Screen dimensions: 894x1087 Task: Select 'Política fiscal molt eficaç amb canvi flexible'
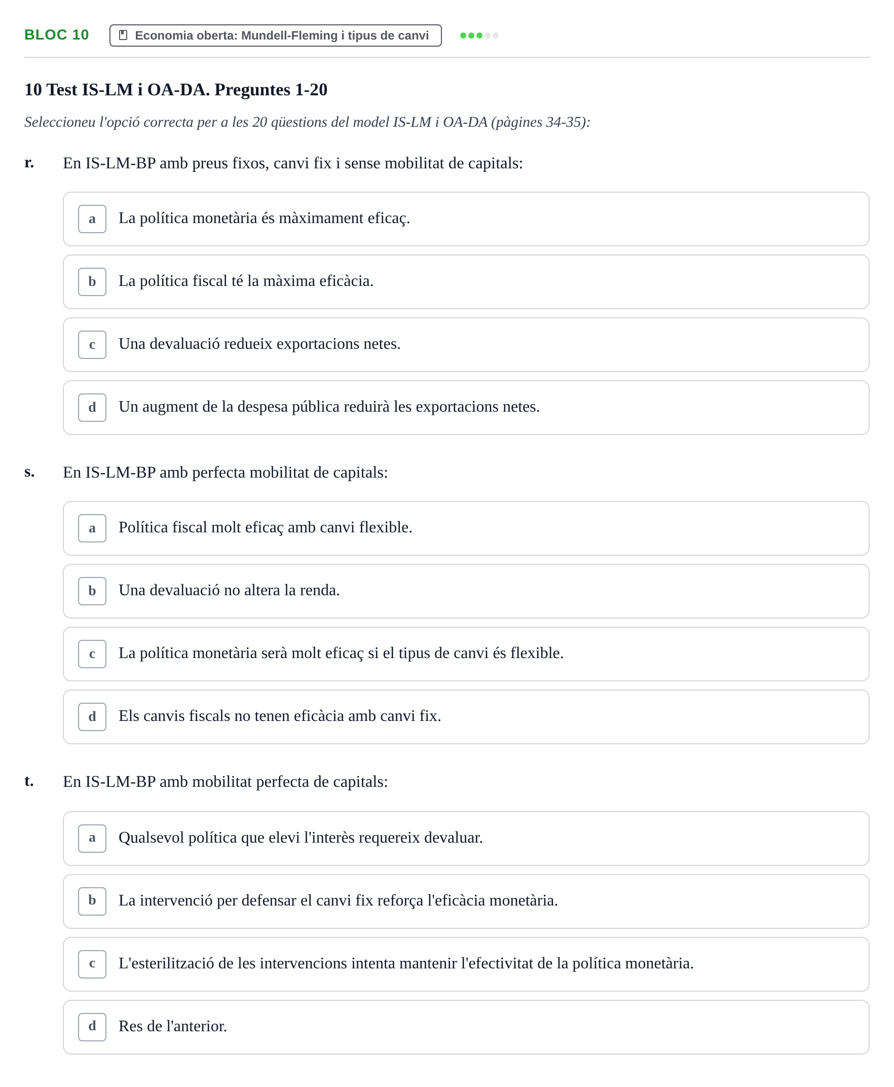466,528
